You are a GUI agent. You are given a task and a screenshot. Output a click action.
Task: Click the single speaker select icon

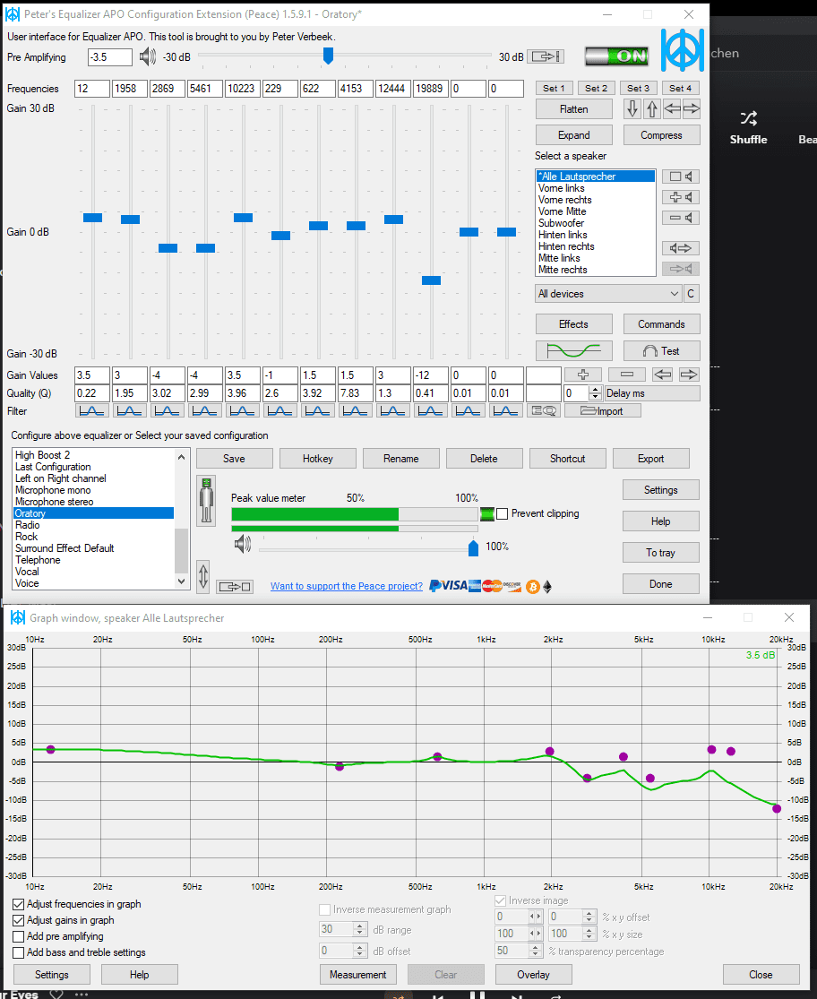pyautogui.click(x=681, y=177)
